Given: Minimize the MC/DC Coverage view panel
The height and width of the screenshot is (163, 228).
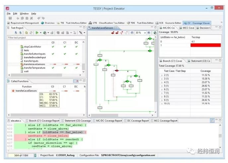Looking at the screenshot, I should 216,27.
